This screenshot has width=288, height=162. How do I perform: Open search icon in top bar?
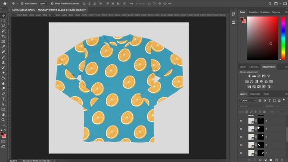coord(270,4)
